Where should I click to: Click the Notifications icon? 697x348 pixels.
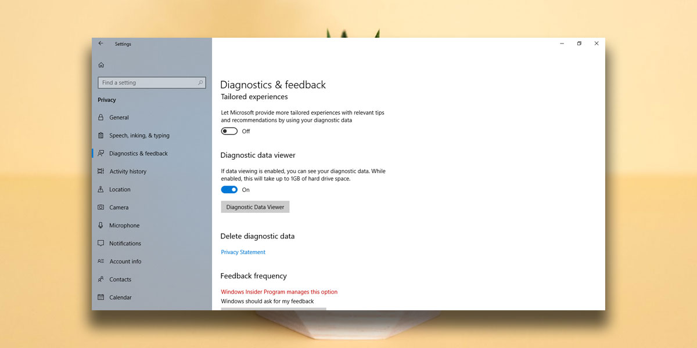pyautogui.click(x=101, y=243)
